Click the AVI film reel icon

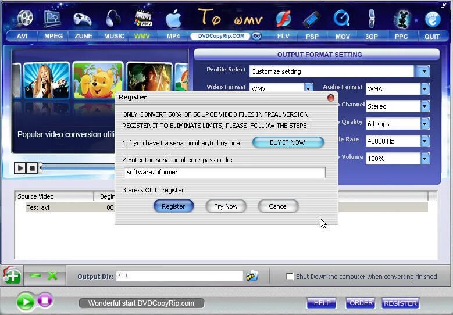coord(25,17)
